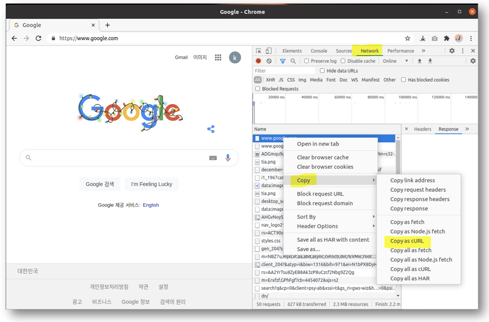The image size is (489, 322).
Task: Open DevTools settings gear
Action: tap(452, 51)
